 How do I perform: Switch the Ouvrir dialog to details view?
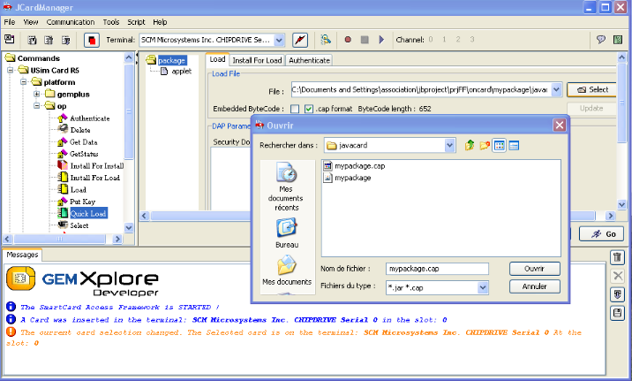pyautogui.click(x=514, y=145)
